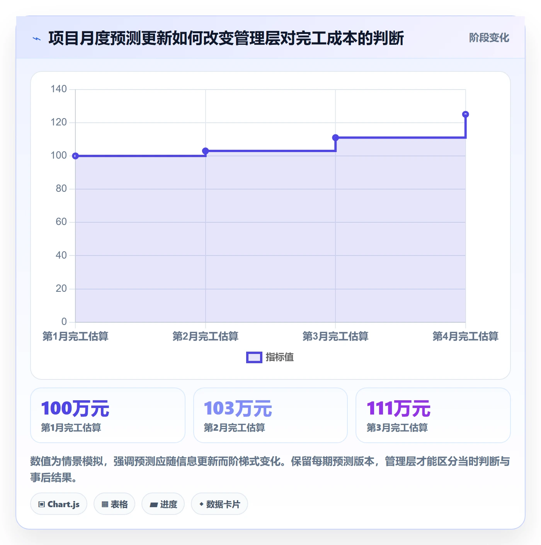541x545 pixels.
Task: Click the 第3月完工估算 x-axis label
Action: [x=335, y=336]
